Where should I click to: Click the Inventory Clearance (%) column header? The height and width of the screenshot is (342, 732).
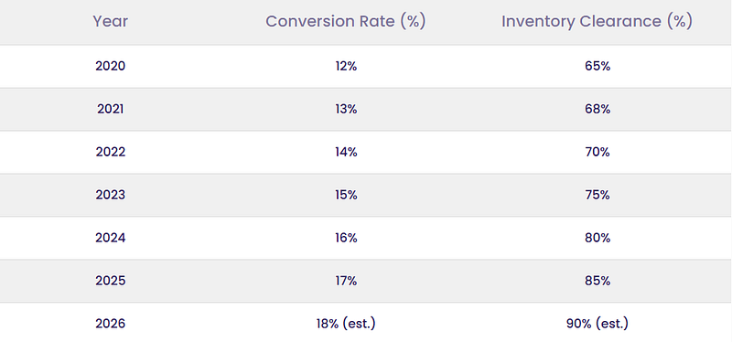(597, 21)
